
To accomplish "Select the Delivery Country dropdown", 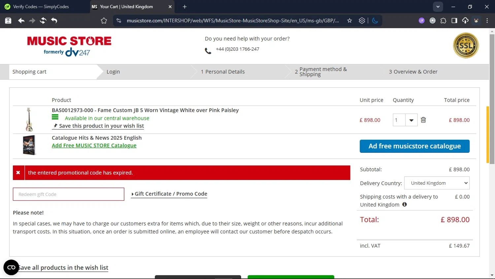I will pyautogui.click(x=437, y=183).
